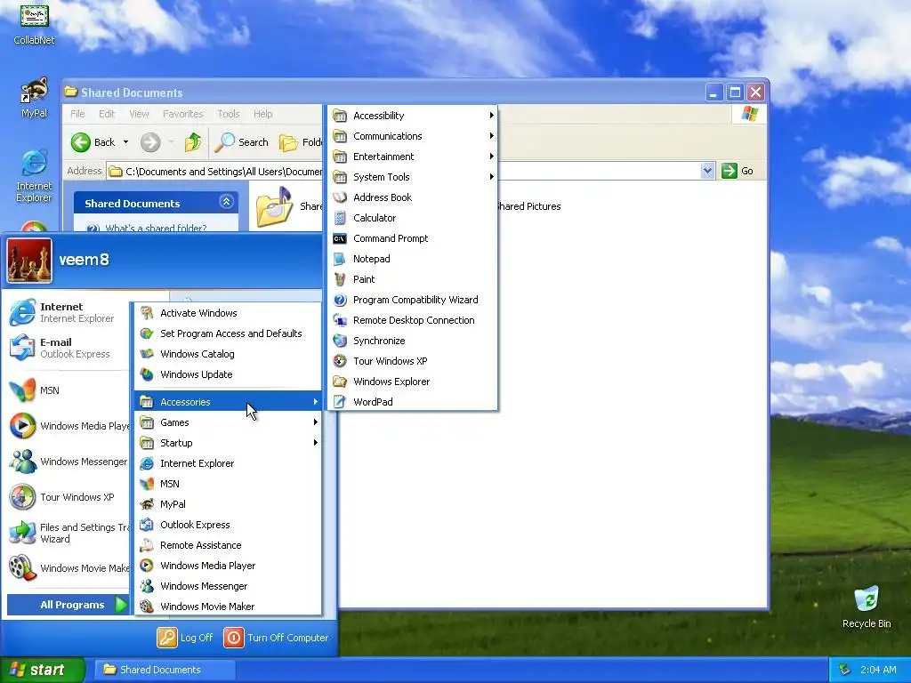Viewport: 911px width, 683px height.
Task: Open the Tools menu in Shared Documents
Action: point(229,114)
